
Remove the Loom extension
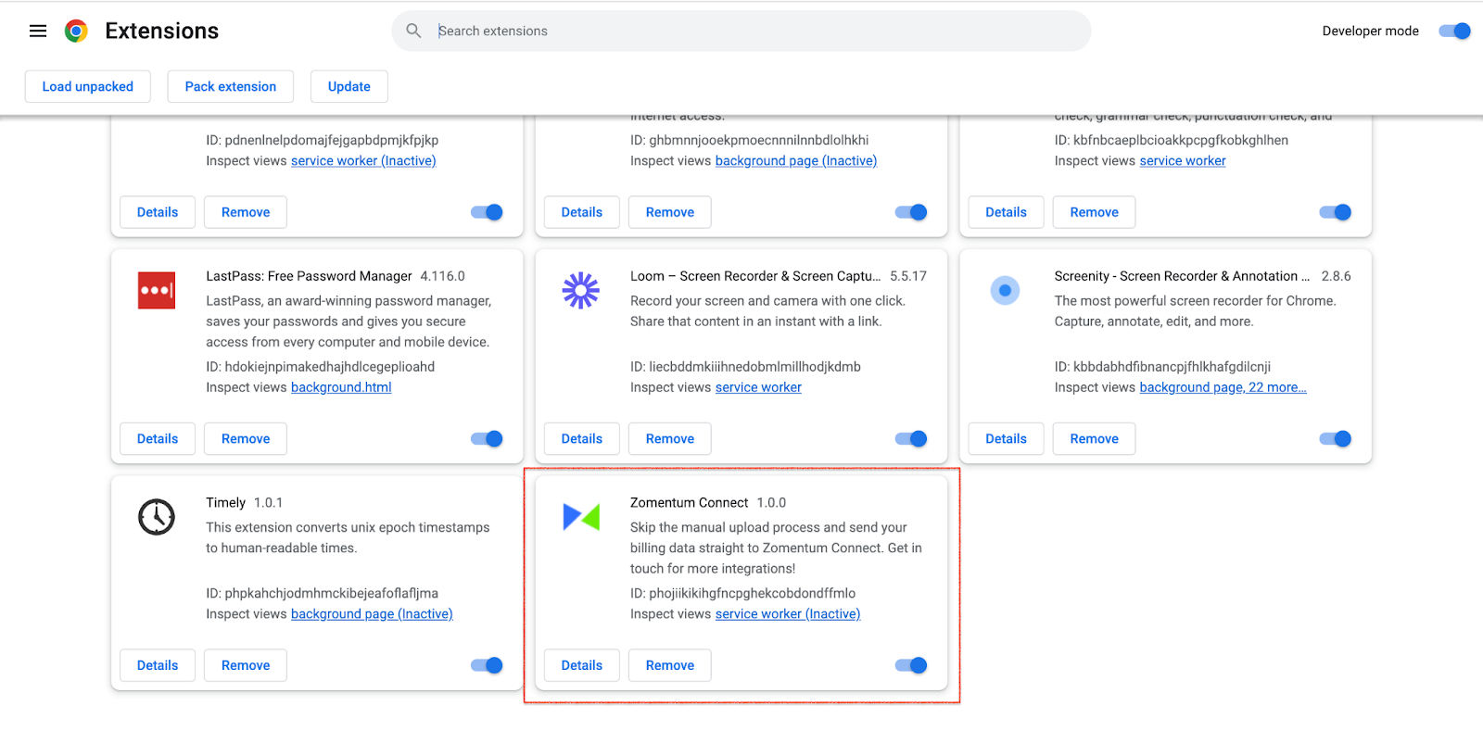670,438
